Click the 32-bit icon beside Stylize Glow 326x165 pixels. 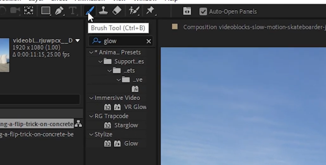(107, 144)
